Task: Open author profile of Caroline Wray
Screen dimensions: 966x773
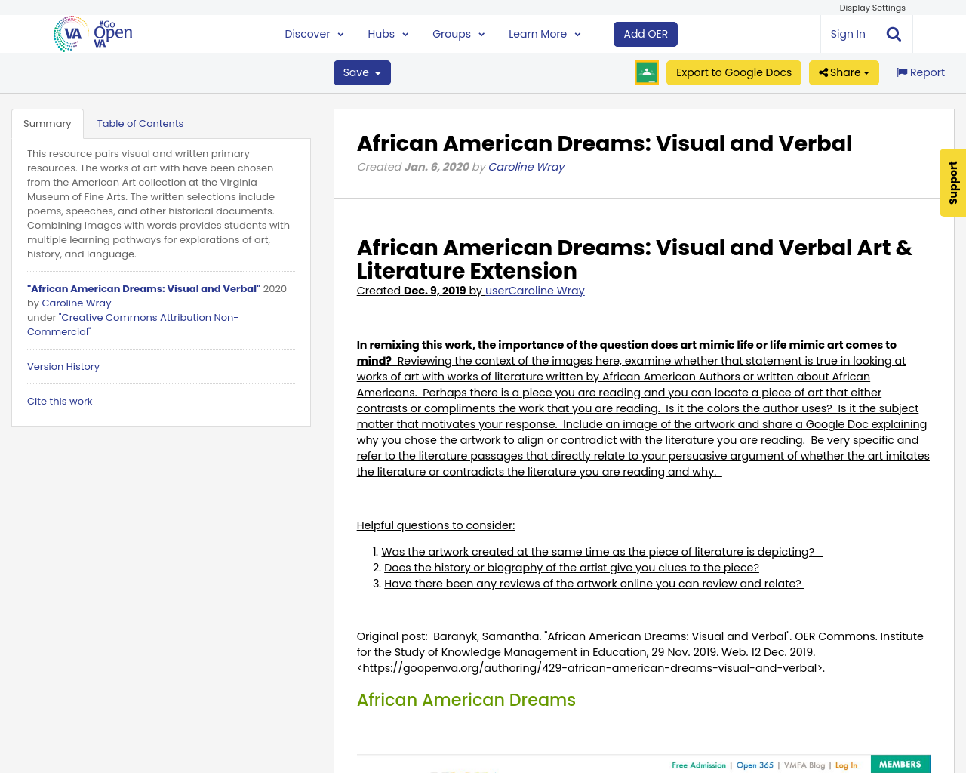Action: point(526,166)
